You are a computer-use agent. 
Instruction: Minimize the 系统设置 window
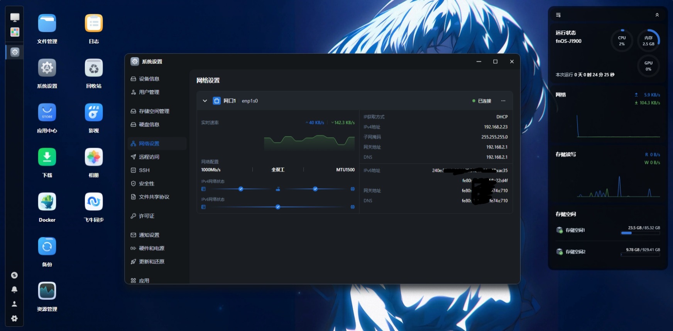tap(479, 62)
